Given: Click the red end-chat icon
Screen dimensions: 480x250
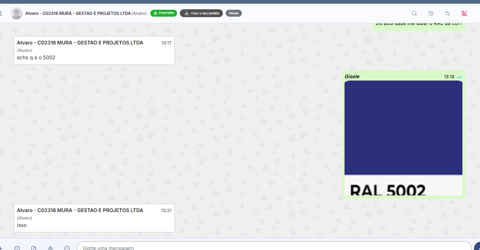Looking at the screenshot, I should [464, 13].
